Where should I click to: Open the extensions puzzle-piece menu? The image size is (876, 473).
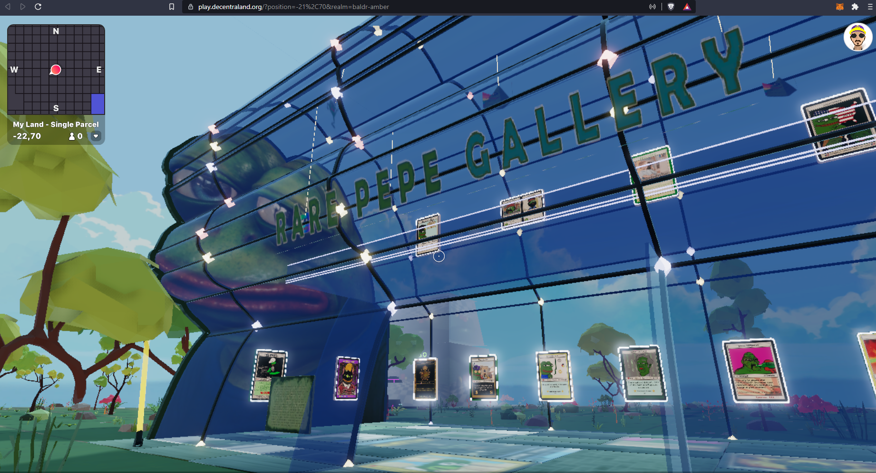[855, 7]
